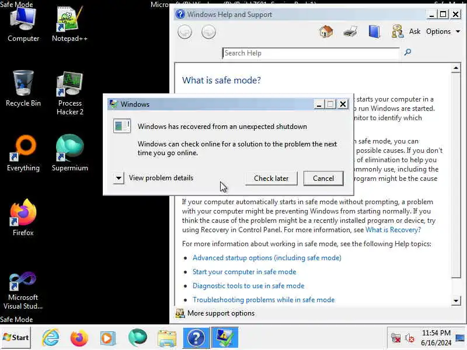Viewport: 467px width, 350px height.
Task: Launch Supermium from the taskbar
Action: point(137,338)
